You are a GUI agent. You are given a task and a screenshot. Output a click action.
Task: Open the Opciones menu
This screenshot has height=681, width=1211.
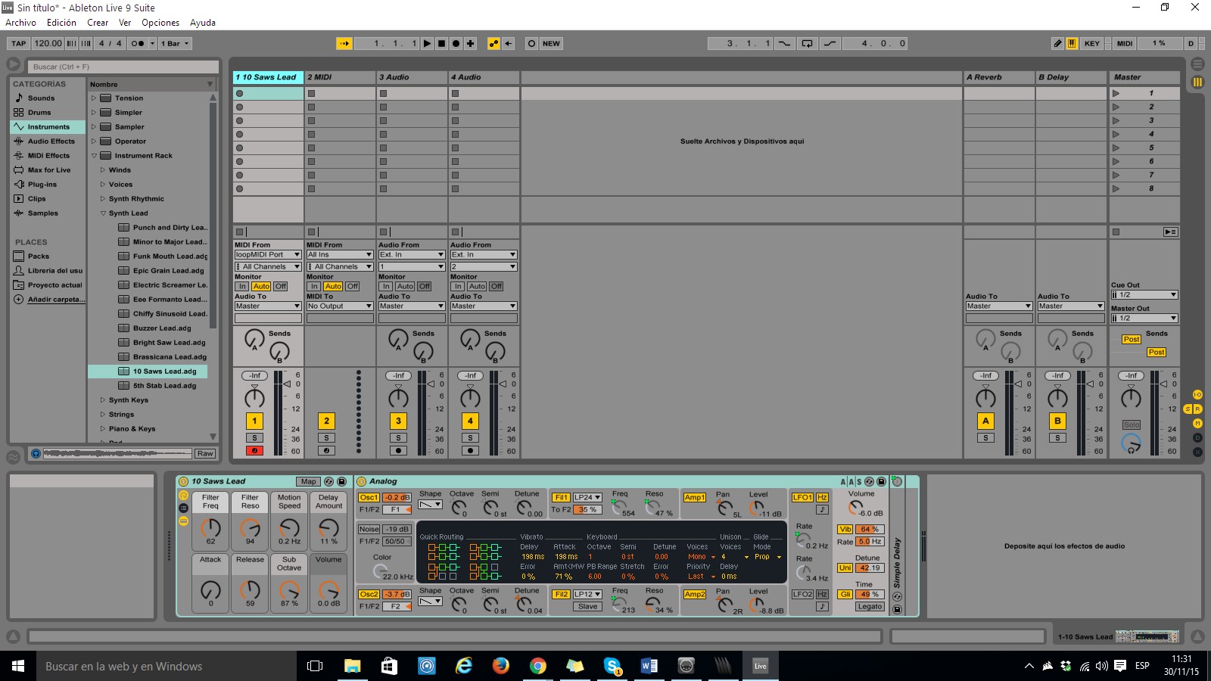pos(160,23)
